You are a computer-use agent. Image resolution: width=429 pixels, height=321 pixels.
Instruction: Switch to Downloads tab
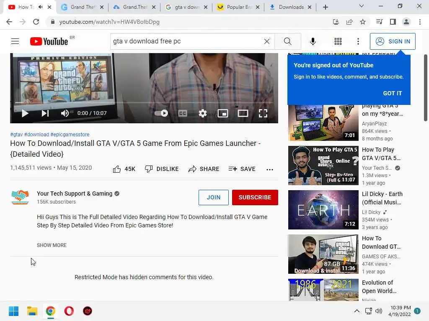[290, 7]
